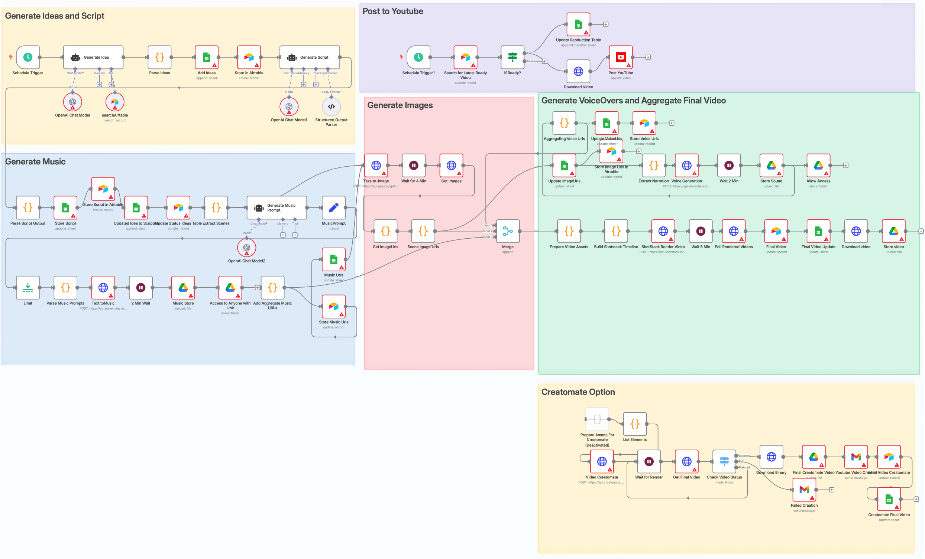Image resolution: width=925 pixels, height=559 pixels.
Task: Click the Extract Narration code node
Action: [x=654, y=165]
